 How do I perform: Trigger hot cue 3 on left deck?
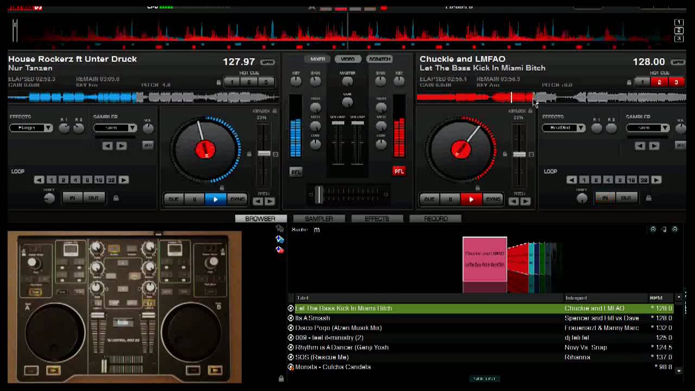click(266, 82)
